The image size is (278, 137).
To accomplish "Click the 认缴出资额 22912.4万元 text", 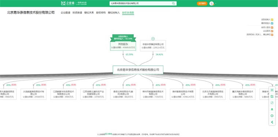I will (x=153, y=47).
